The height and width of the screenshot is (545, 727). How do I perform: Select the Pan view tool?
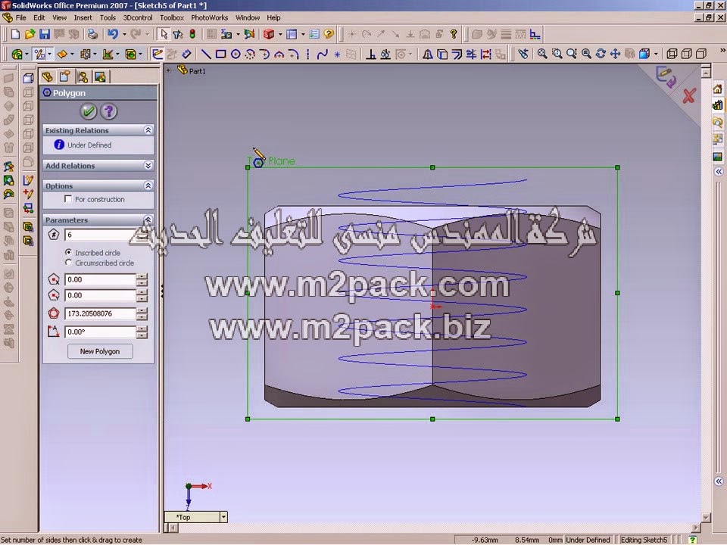(x=615, y=54)
